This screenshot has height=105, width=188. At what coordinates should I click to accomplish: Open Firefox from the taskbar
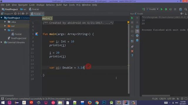90,103
